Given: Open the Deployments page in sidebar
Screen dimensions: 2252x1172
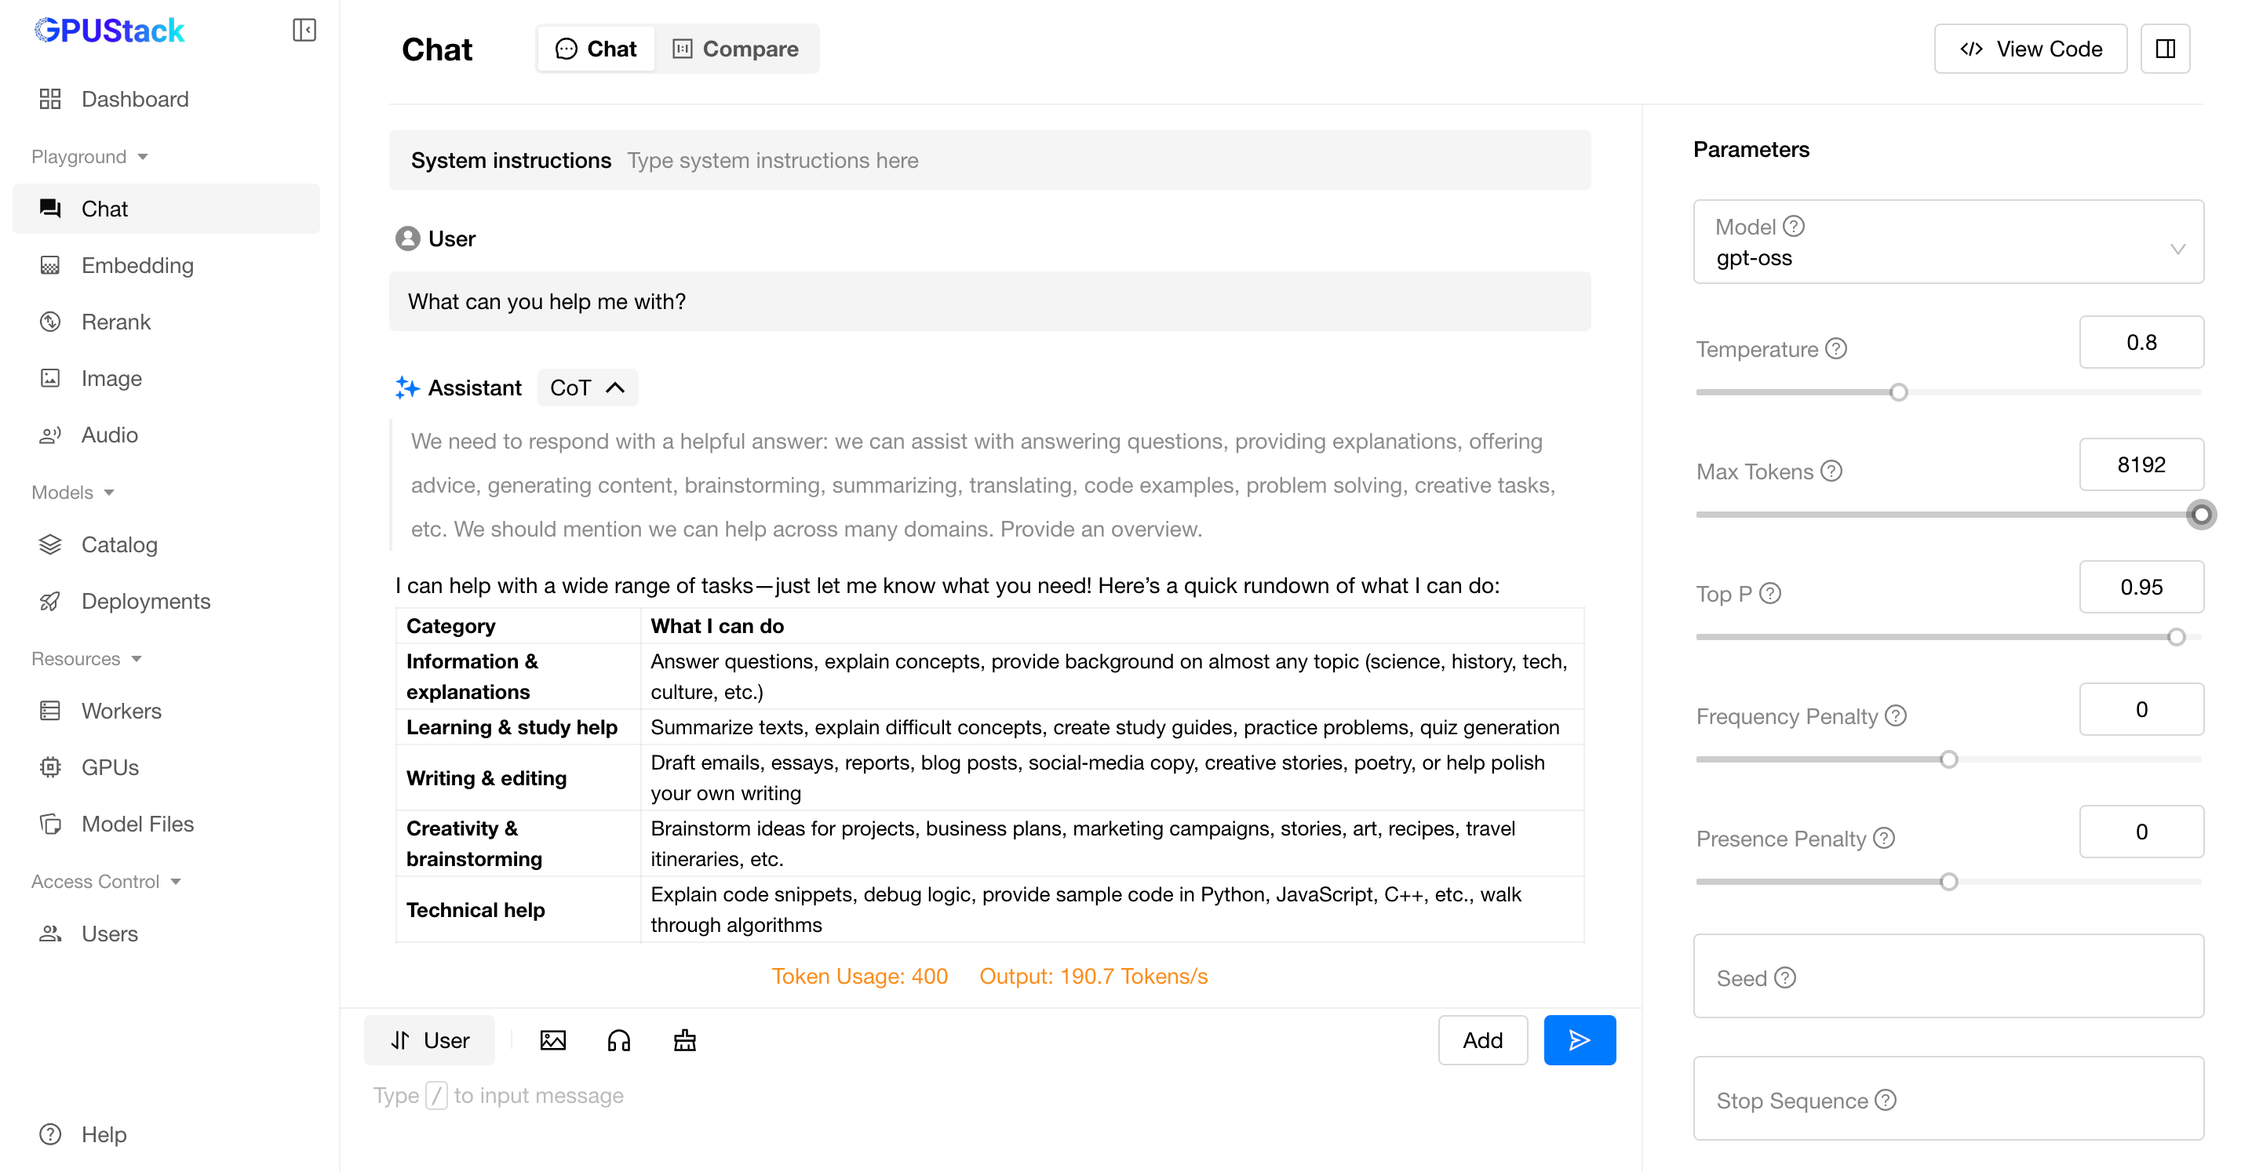Looking at the screenshot, I should pos(145,601).
